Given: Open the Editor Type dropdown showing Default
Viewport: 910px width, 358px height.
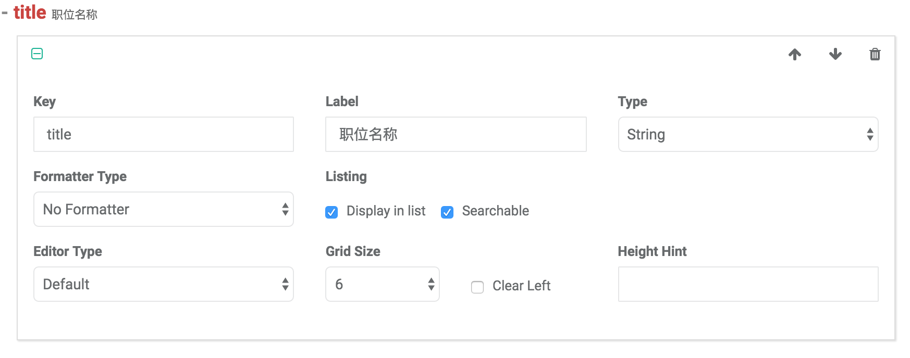Looking at the screenshot, I should 164,284.
